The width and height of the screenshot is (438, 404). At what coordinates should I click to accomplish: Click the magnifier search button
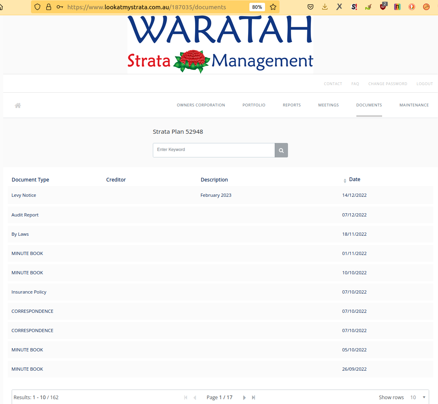pyautogui.click(x=281, y=150)
